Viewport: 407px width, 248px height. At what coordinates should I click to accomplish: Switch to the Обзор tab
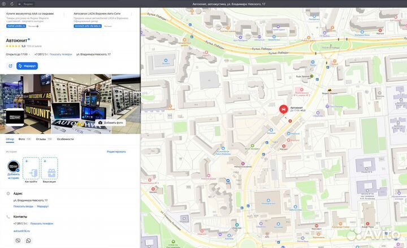pyautogui.click(x=10, y=139)
